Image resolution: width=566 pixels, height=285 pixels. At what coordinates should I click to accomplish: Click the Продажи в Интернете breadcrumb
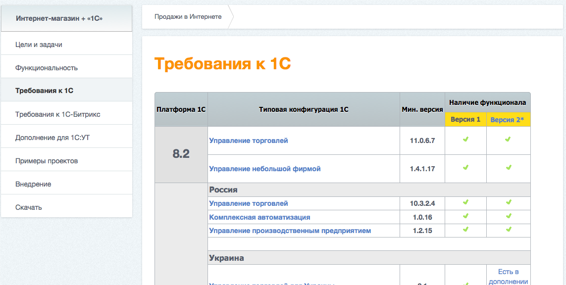188,17
